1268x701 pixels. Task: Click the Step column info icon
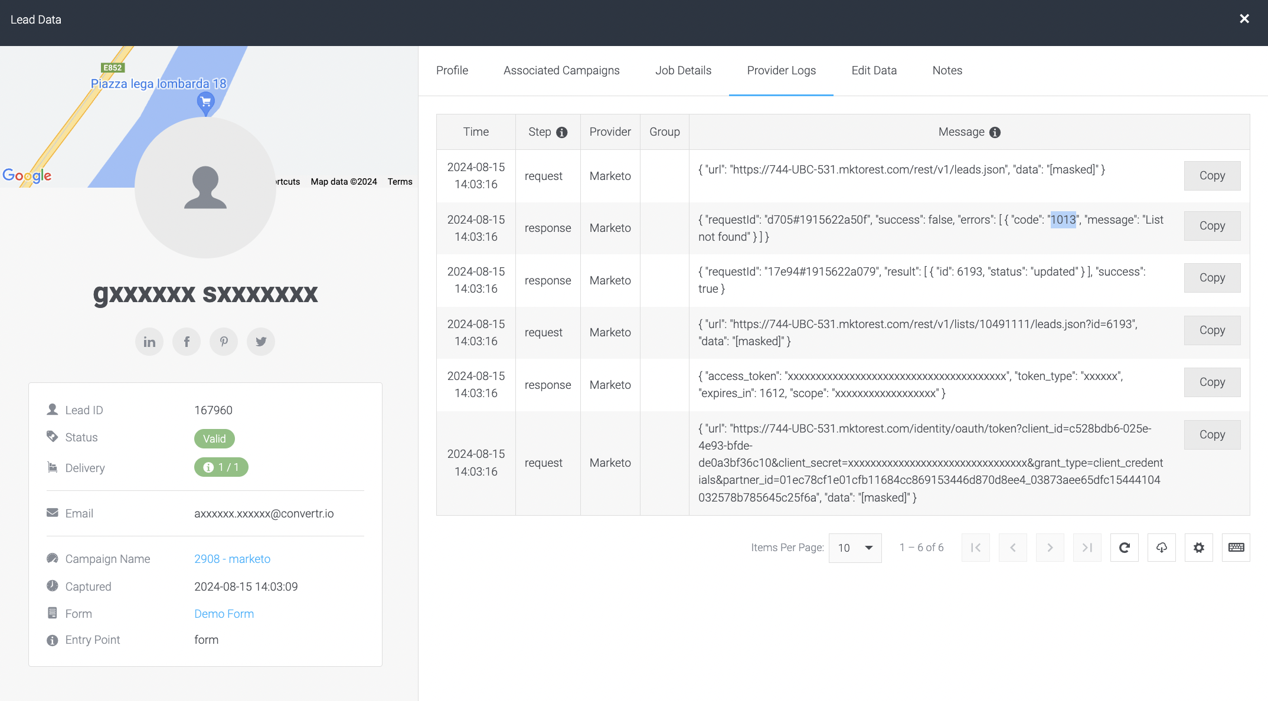[x=562, y=132]
